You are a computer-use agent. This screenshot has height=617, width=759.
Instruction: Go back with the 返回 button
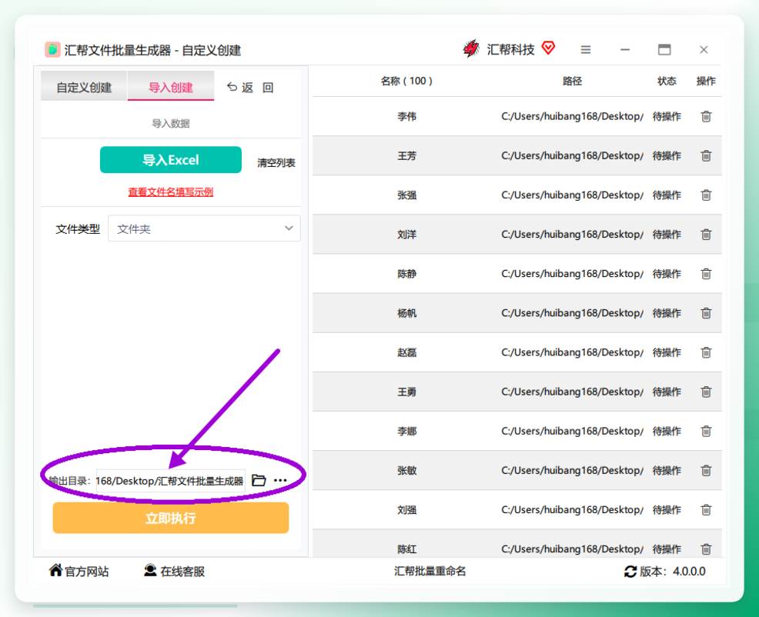(x=250, y=87)
